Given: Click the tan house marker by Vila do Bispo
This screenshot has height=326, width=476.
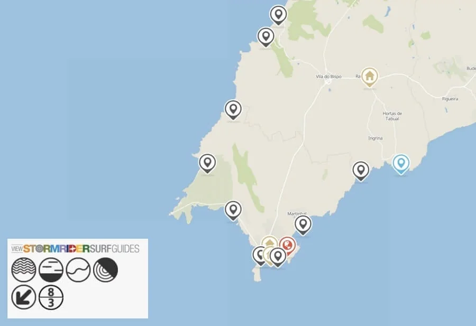Looking at the screenshot, I should pyautogui.click(x=369, y=77).
